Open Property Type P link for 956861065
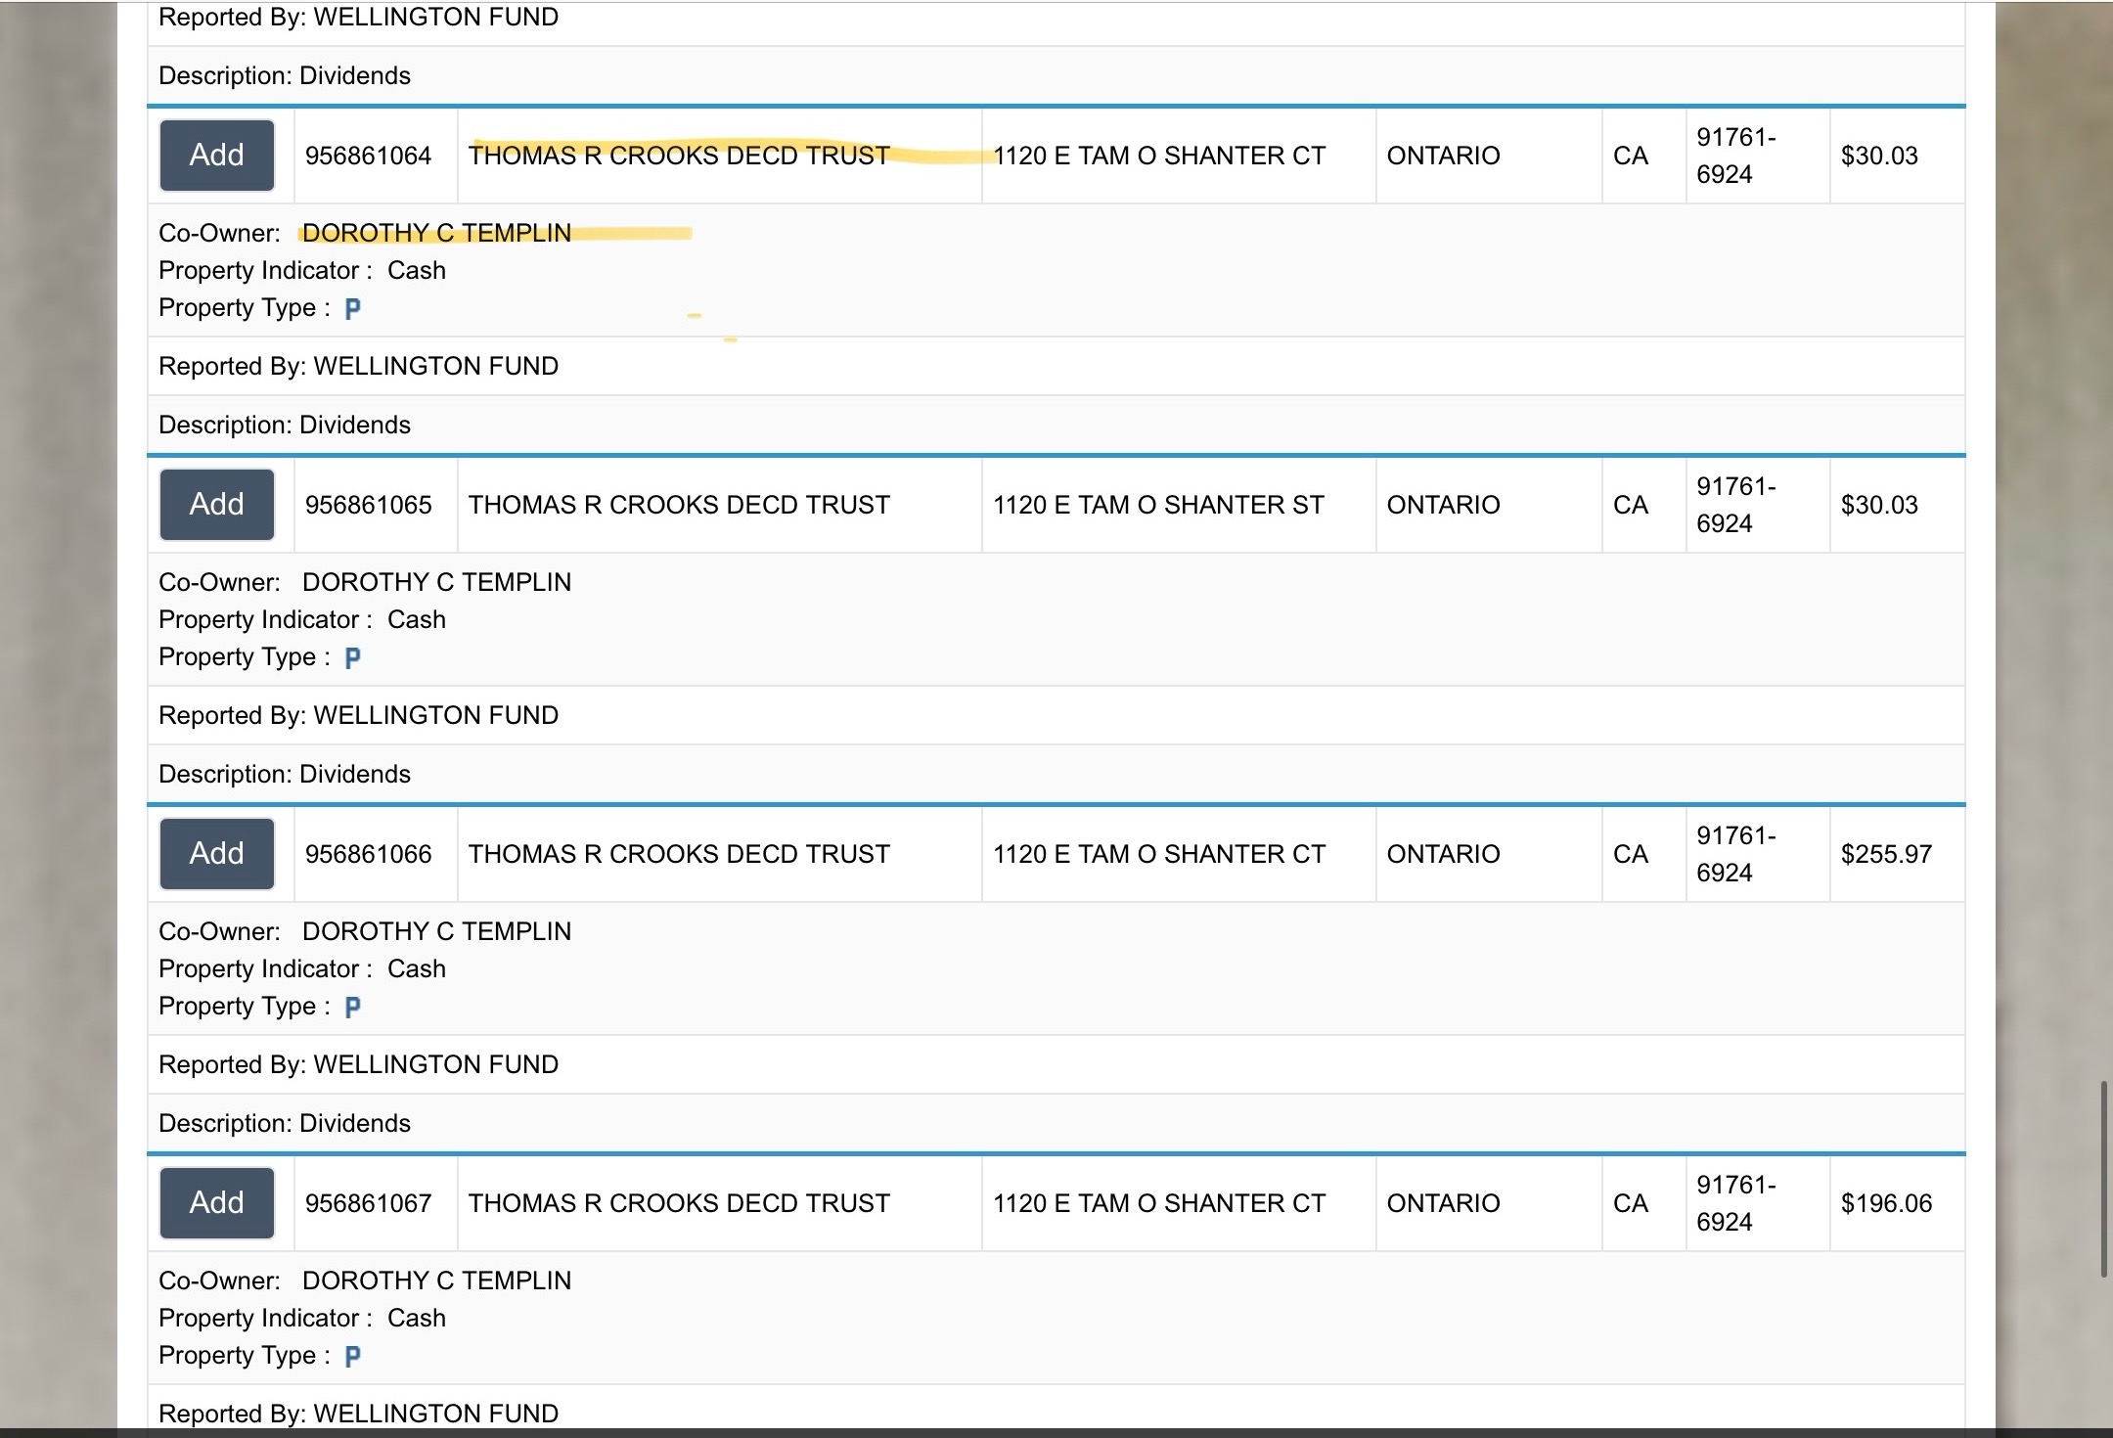Screen dimensions: 2113x1438 click(353, 658)
